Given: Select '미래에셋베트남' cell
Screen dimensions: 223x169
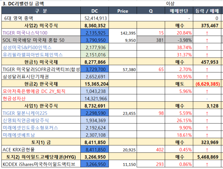Looking at the screenshot, I should tap(41, 135).
